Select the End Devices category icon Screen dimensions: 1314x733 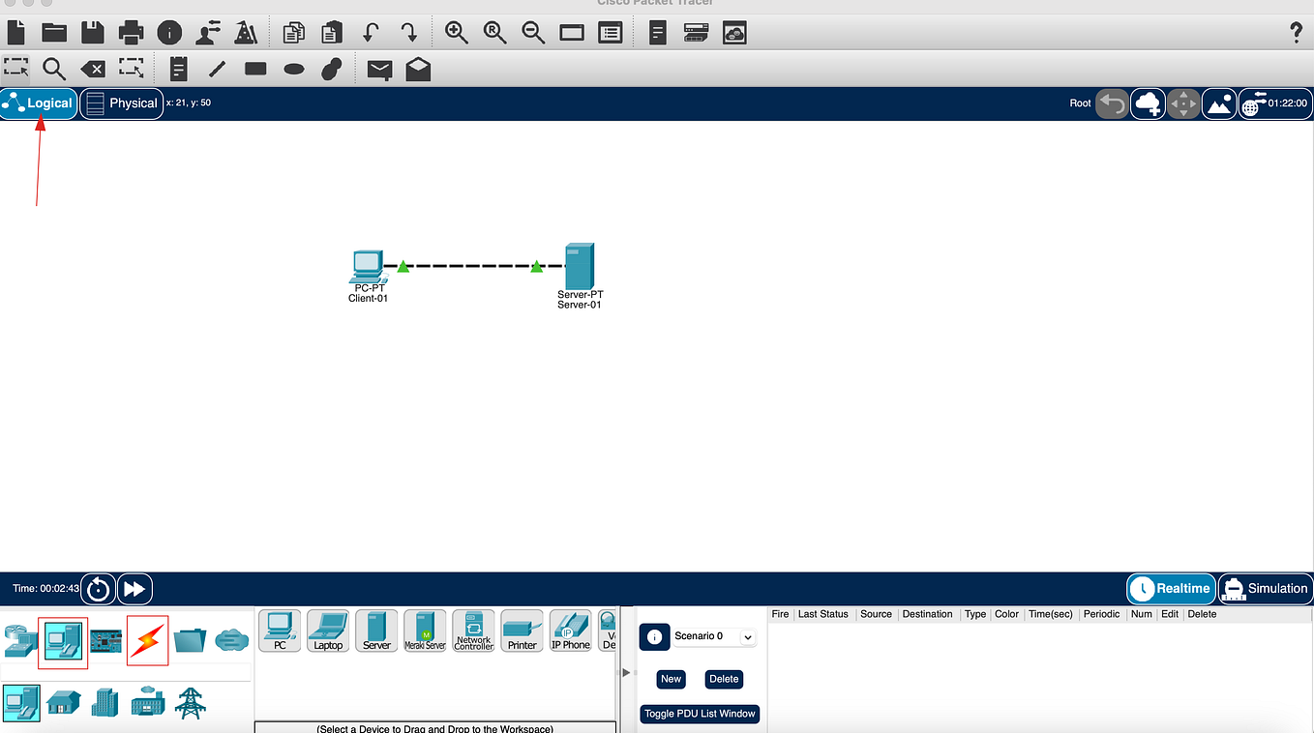pyautogui.click(x=63, y=640)
